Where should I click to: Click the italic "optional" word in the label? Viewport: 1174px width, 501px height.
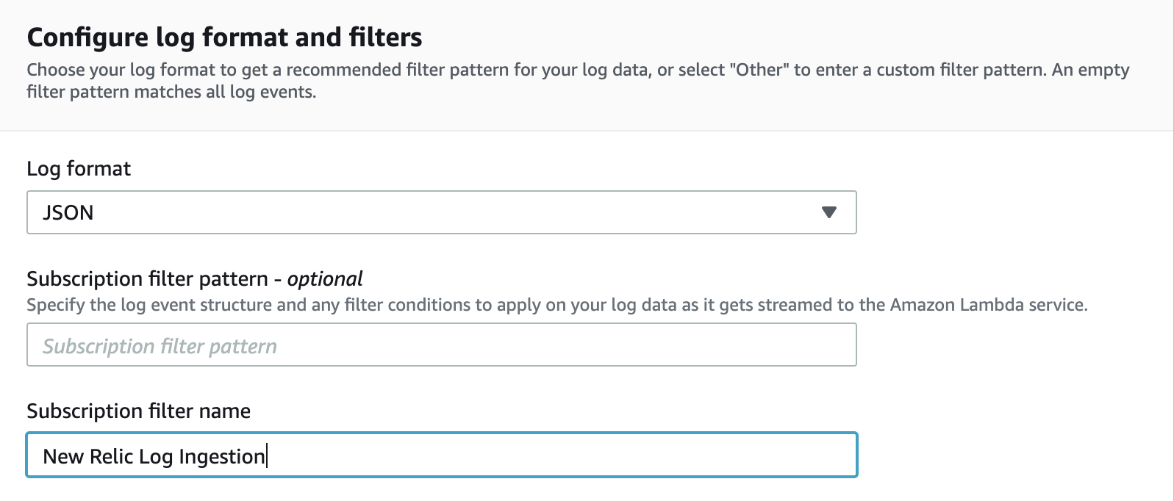coord(325,279)
